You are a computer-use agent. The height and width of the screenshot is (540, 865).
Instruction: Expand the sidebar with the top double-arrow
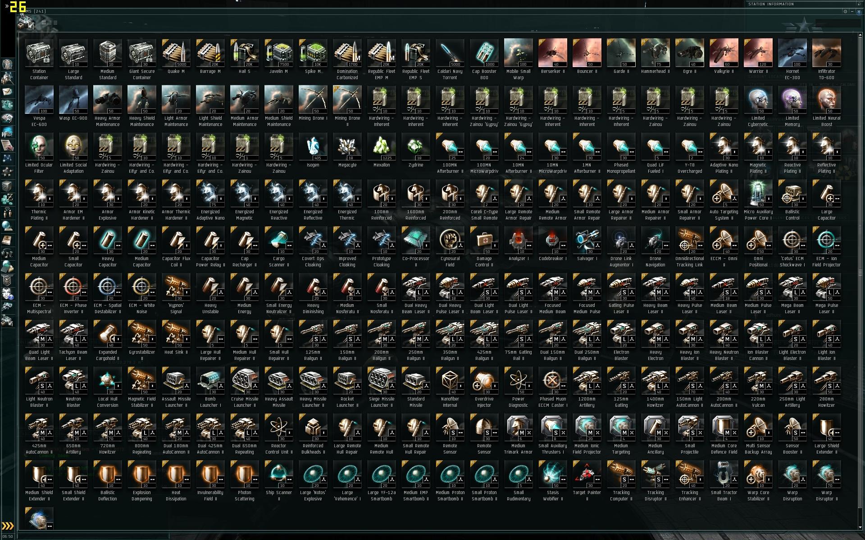point(6,6)
